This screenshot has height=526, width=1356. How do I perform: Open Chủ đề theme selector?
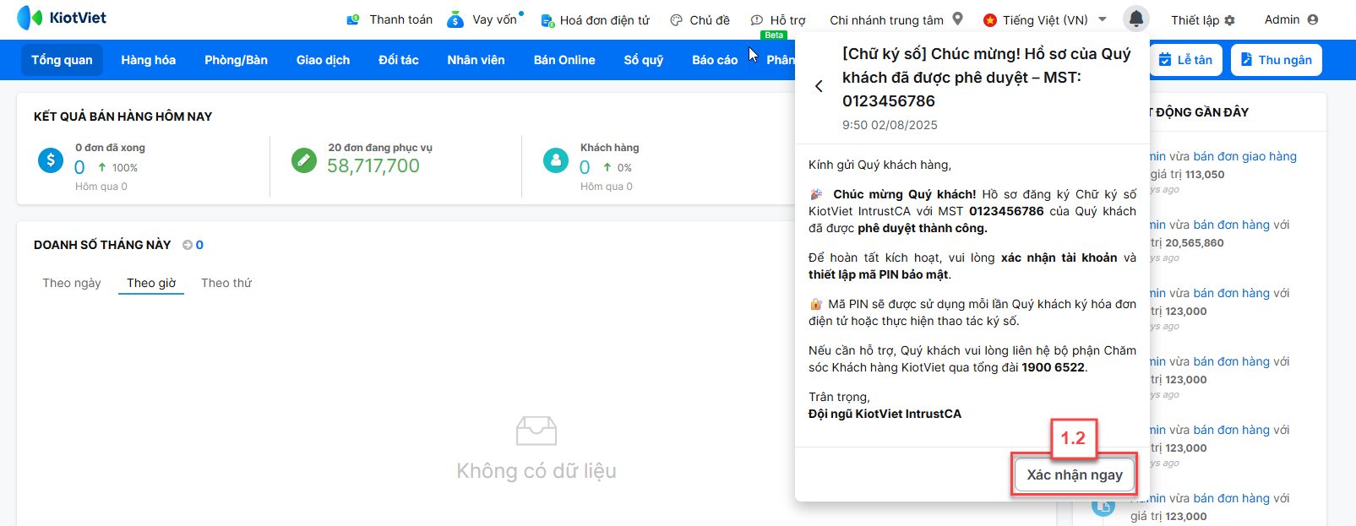tap(710, 19)
